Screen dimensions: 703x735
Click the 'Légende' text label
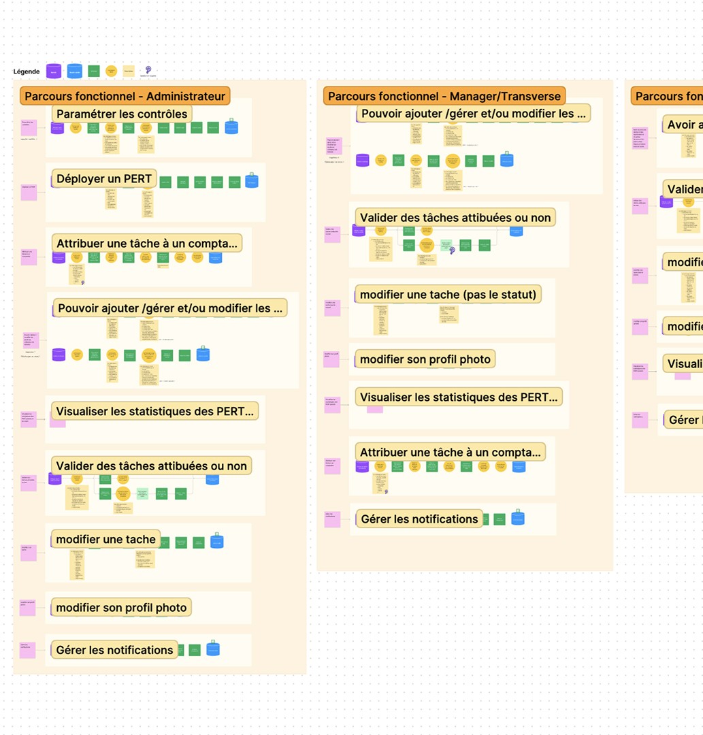click(x=27, y=71)
